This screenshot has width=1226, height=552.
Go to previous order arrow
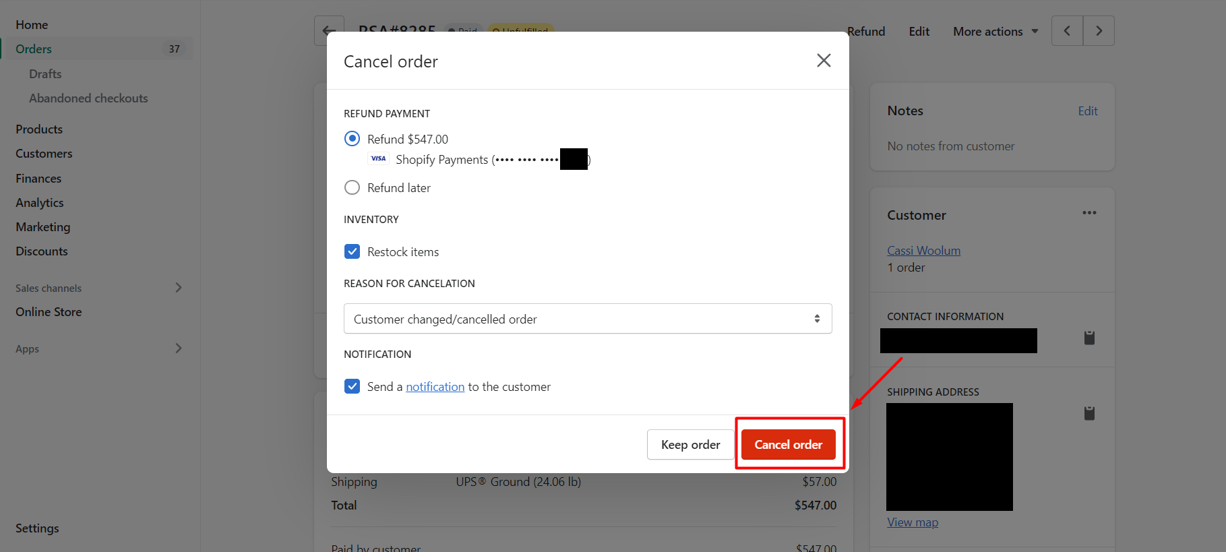1067,31
